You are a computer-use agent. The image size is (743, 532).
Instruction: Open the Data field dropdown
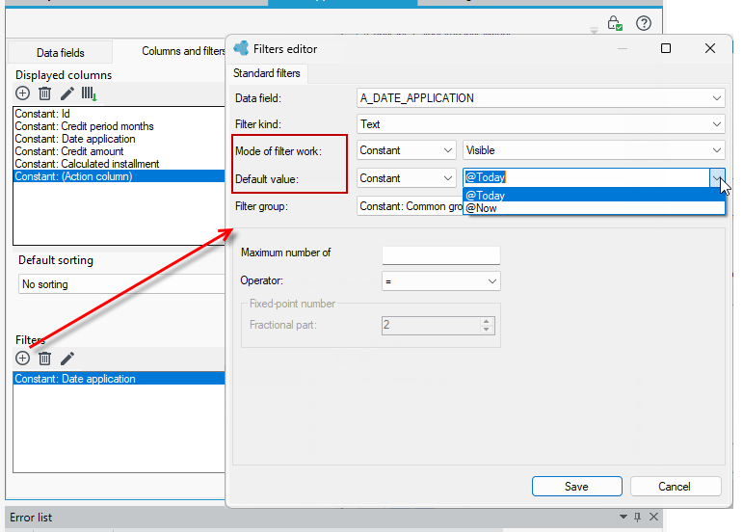716,98
